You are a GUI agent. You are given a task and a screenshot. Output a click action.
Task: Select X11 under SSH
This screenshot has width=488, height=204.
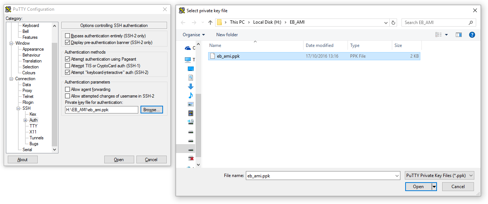[x=33, y=132]
